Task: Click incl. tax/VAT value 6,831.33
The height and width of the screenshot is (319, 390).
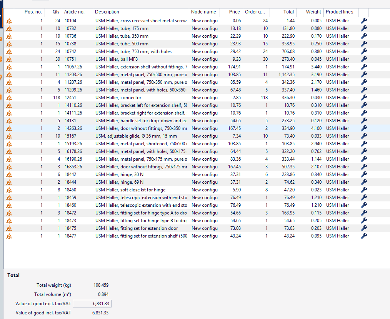Action: click(100, 313)
